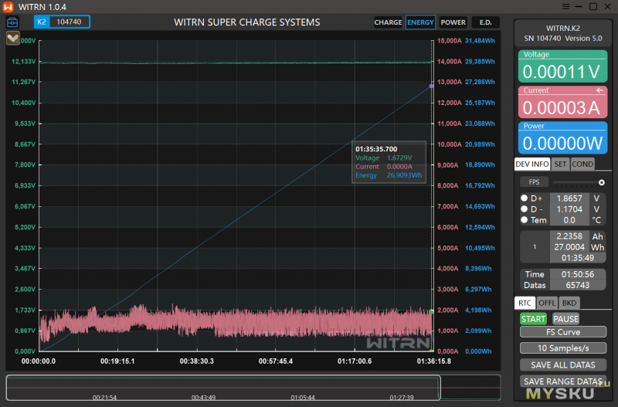The width and height of the screenshot is (618, 407).
Task: Click the blue Power readout panel
Action: pyautogui.click(x=562, y=137)
